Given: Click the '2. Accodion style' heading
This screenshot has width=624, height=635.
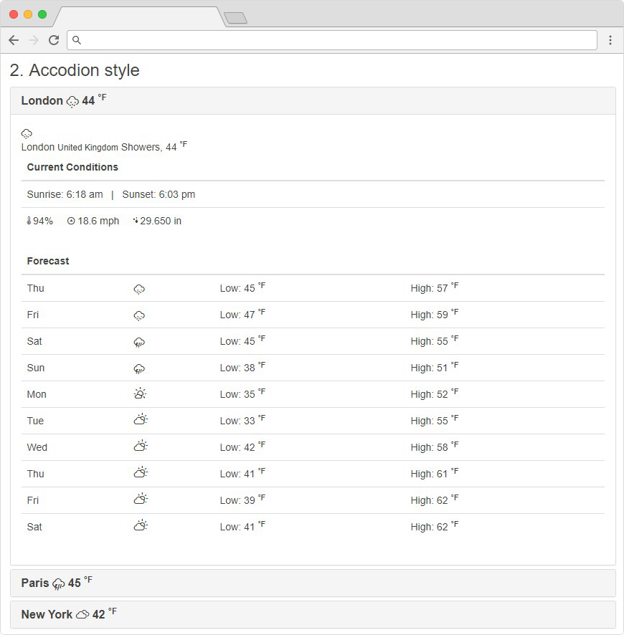Looking at the screenshot, I should [x=75, y=70].
